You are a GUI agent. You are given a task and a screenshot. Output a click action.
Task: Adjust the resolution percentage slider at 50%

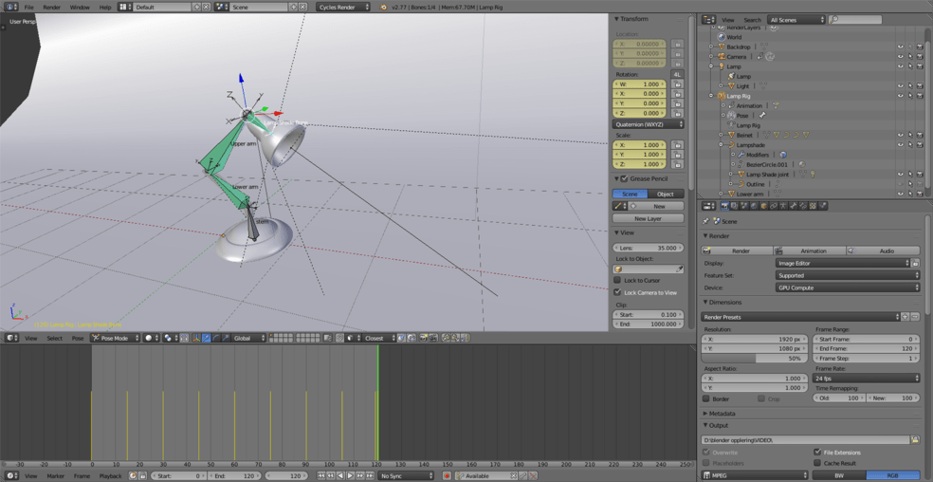point(755,359)
